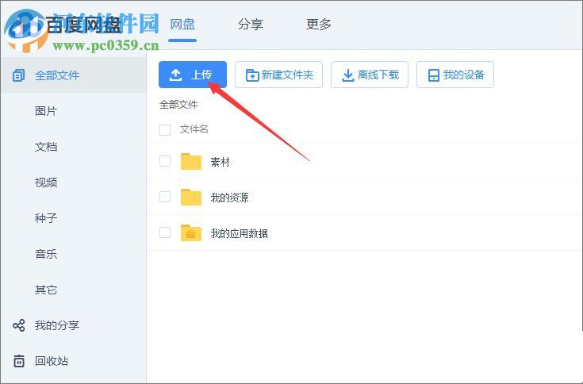Click the My Devices icon
Viewport: 583px width, 384px height.
tap(434, 75)
